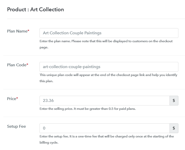
Task: Click the dollar sign beside Price field
Action: [x=174, y=101]
